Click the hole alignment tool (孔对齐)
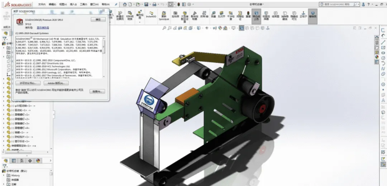Viewport: 387px width, 186px height. pos(221,14)
